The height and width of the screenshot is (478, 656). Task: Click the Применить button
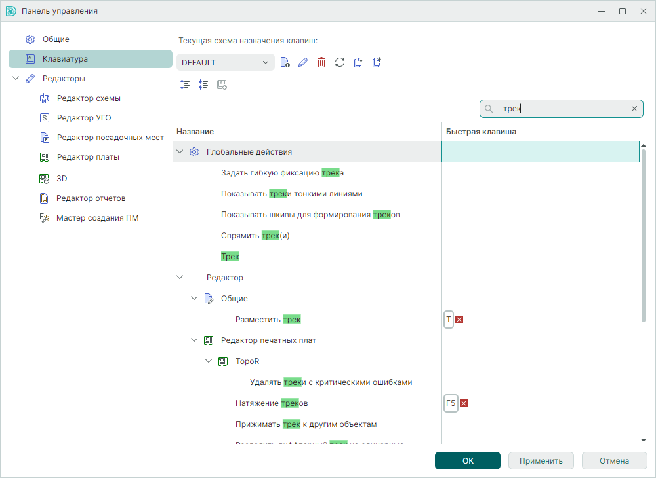[541, 461]
